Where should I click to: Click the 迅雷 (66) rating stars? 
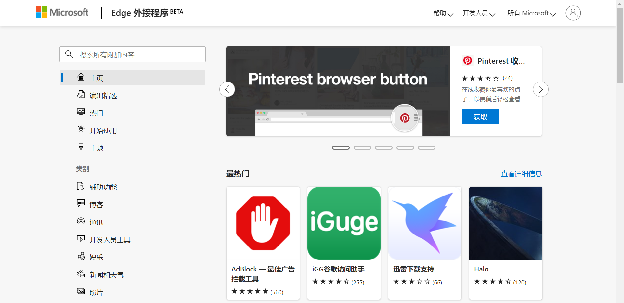click(411, 282)
